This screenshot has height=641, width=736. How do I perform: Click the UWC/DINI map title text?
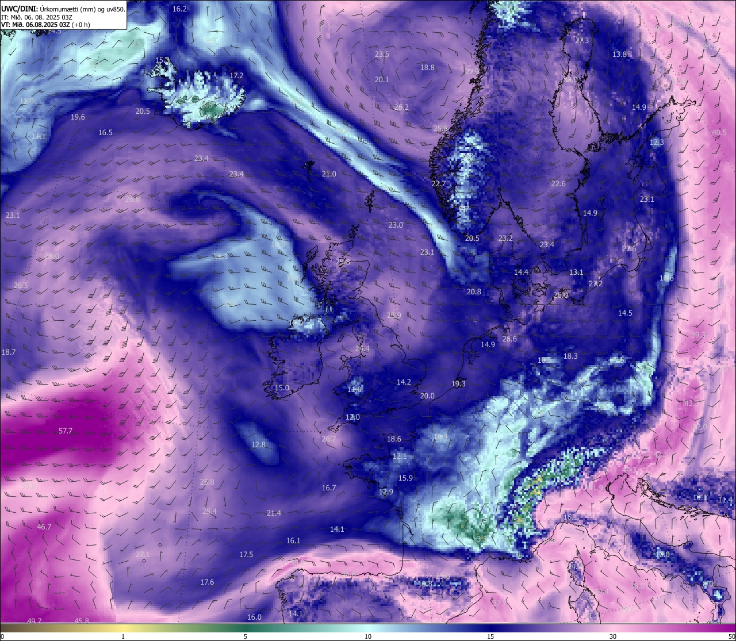click(x=63, y=9)
